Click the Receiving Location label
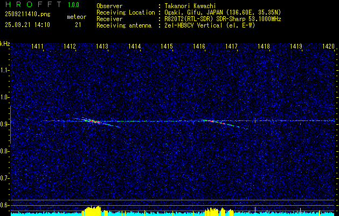The image size is (339, 216). click(x=126, y=12)
